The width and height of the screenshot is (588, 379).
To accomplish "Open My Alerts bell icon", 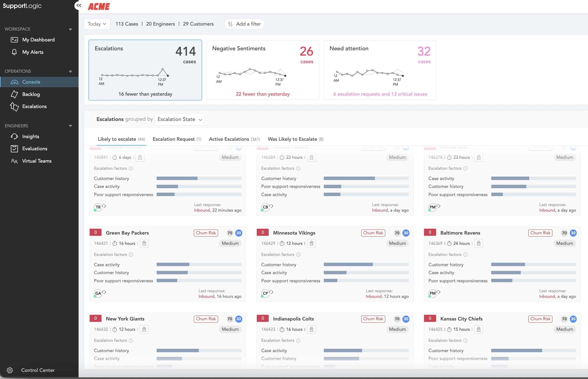I will click(x=14, y=52).
